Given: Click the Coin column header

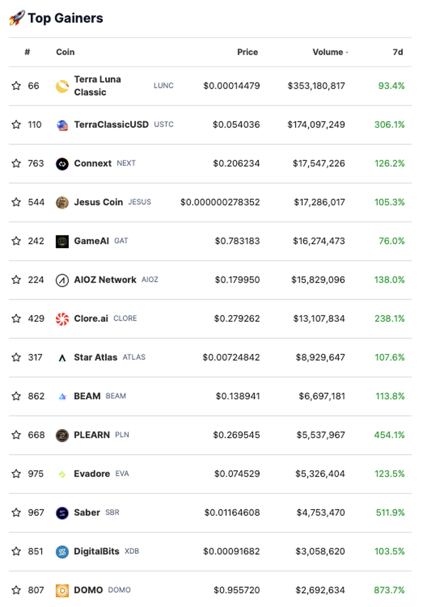Looking at the screenshot, I should [x=65, y=52].
